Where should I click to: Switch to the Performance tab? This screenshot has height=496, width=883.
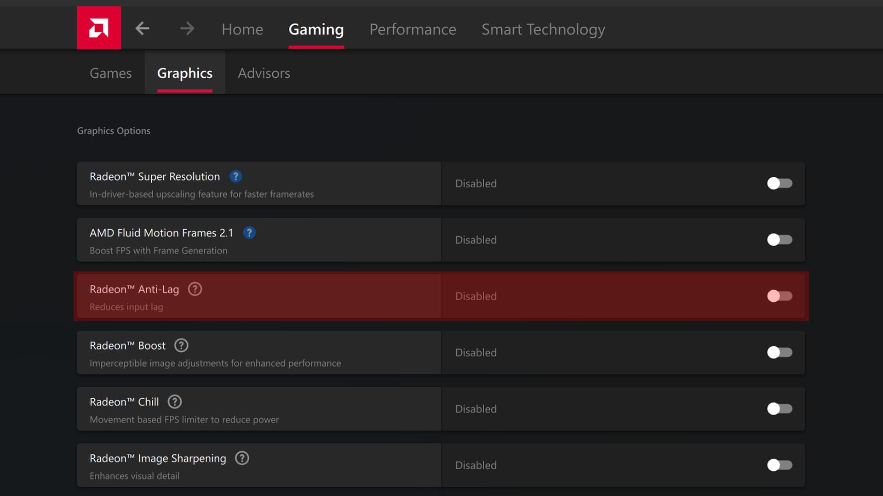[x=413, y=29]
